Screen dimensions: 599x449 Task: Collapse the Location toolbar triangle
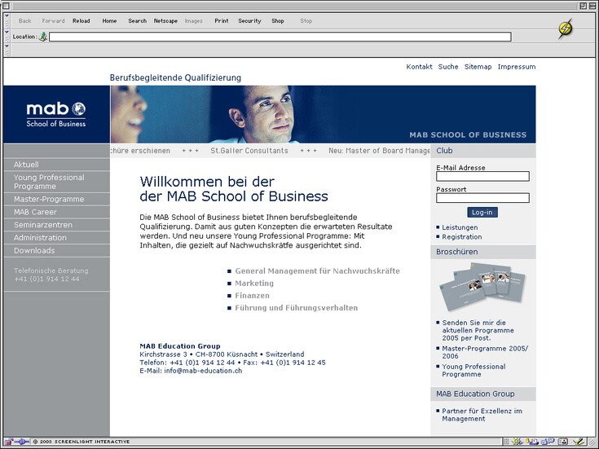click(7, 32)
